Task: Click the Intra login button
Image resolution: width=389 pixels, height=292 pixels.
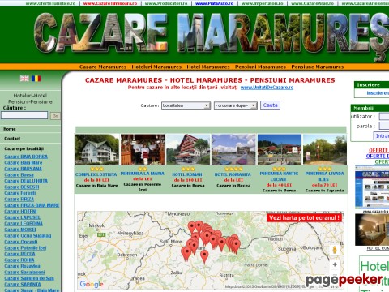Action: click(x=381, y=135)
